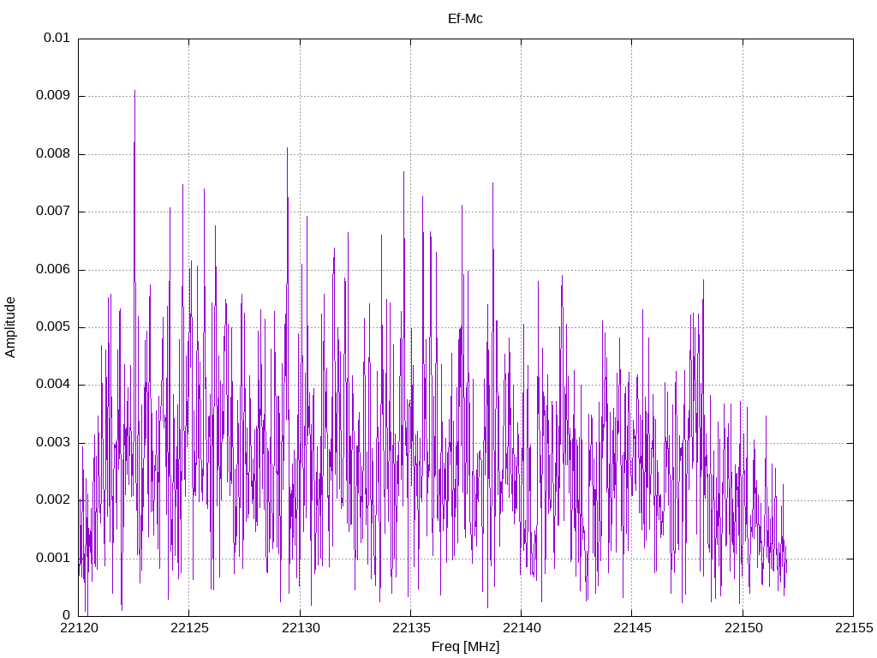Click the x-axis tick label 22150

coord(743,628)
